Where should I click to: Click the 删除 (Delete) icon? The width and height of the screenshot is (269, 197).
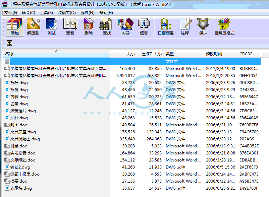point(89,26)
